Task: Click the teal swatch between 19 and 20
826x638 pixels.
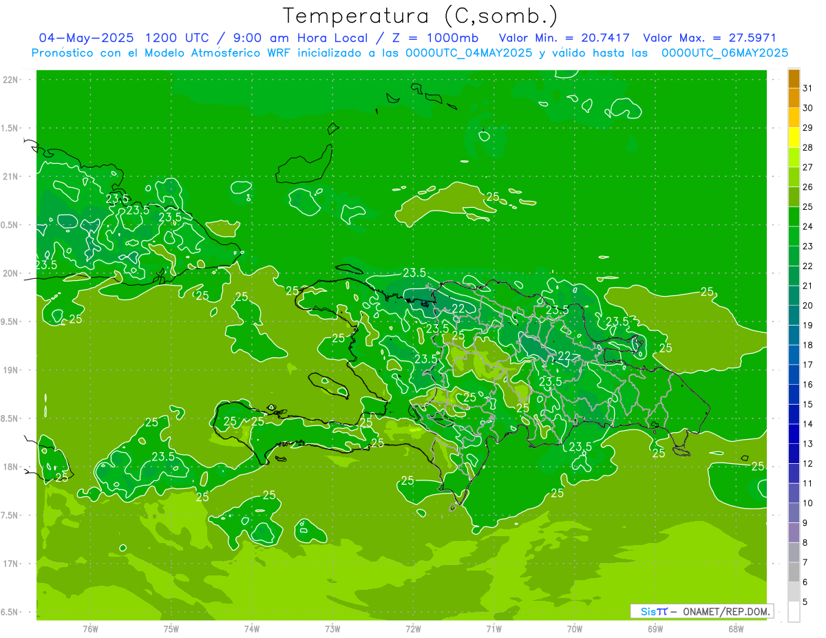Action: tap(794, 316)
